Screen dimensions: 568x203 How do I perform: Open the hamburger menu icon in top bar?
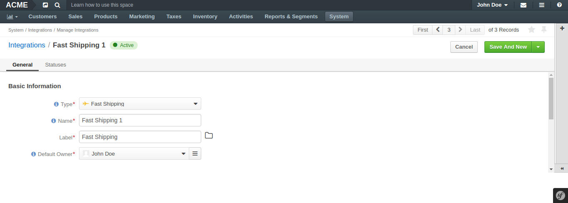pyautogui.click(x=542, y=5)
